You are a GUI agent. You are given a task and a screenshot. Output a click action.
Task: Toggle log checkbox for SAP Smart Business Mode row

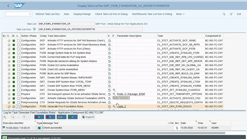tap(19, 45)
